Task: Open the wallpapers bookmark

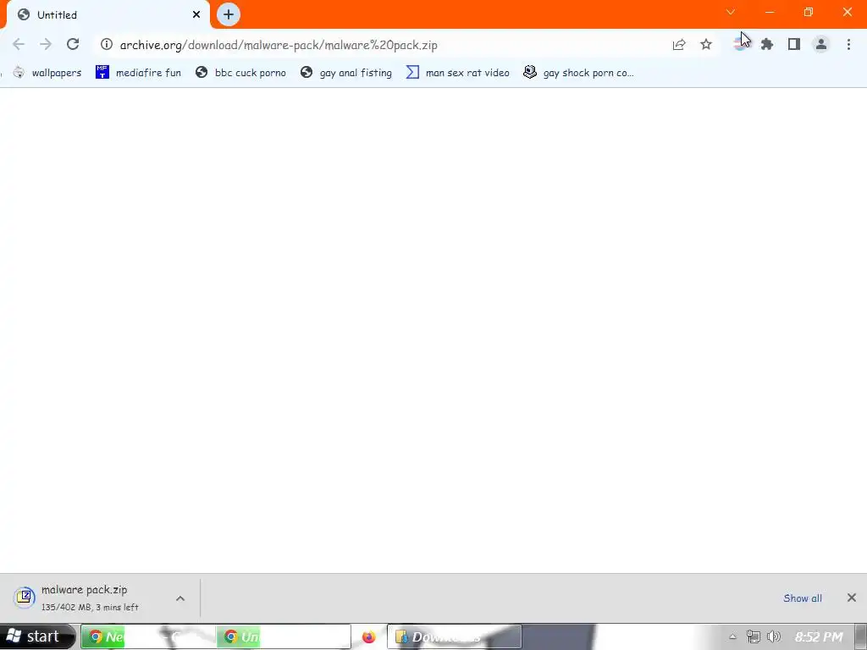Action: point(47,73)
